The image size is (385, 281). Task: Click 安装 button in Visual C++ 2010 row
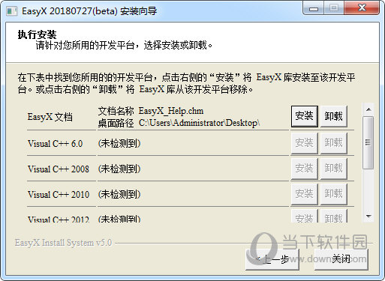305,194
